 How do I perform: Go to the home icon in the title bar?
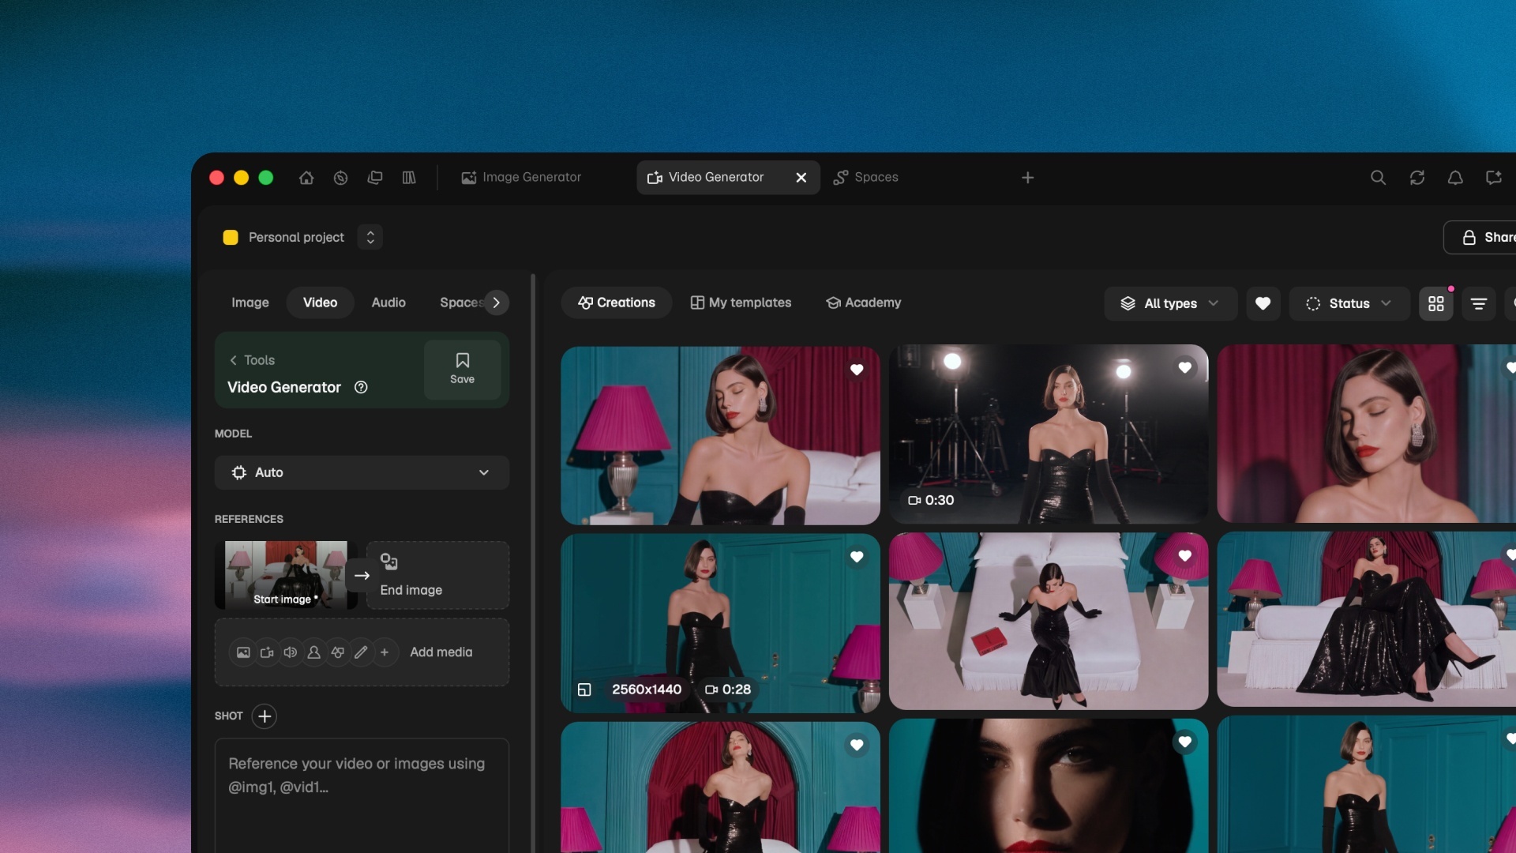(306, 178)
